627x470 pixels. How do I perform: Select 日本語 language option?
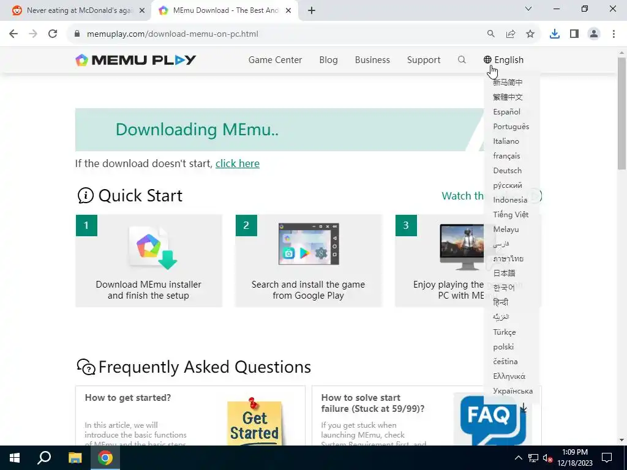pos(504,274)
